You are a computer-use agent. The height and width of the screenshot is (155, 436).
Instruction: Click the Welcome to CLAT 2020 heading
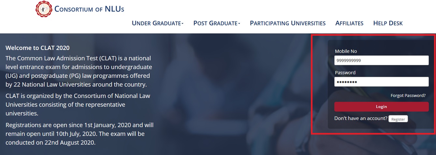37,48
